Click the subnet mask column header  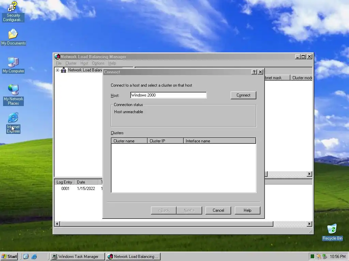click(277, 78)
